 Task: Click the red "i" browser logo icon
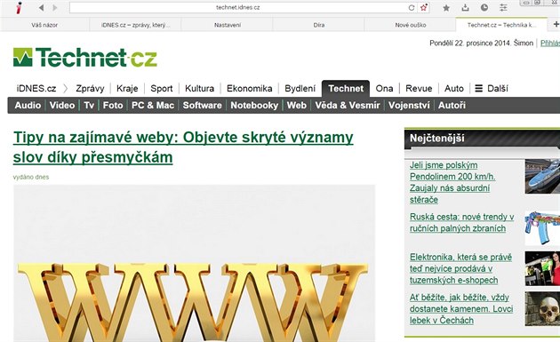coord(19,7)
